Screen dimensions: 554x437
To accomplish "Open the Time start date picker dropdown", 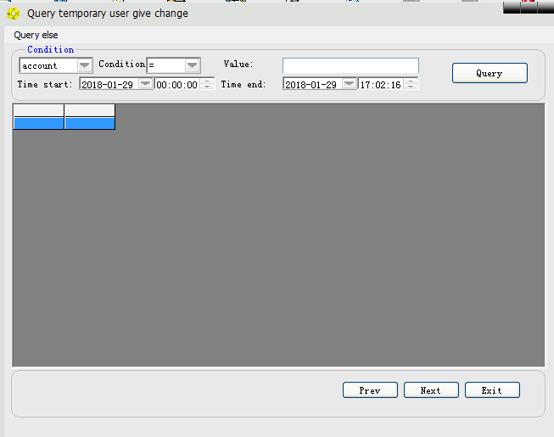I will tap(145, 84).
